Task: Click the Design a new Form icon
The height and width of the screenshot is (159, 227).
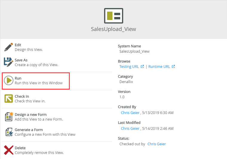Action: (x=9, y=117)
